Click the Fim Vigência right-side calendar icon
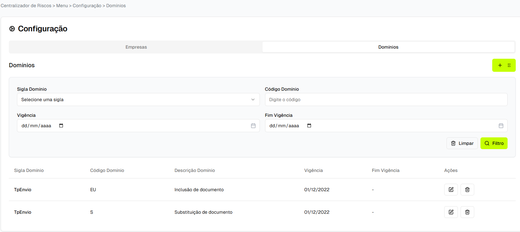The width and height of the screenshot is (520, 232). pyautogui.click(x=501, y=126)
